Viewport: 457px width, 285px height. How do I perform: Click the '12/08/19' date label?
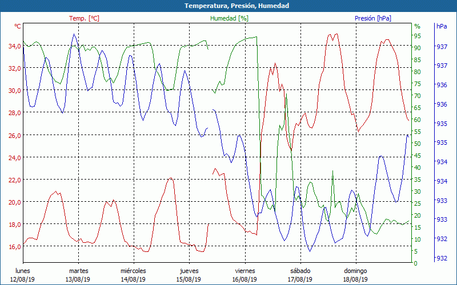pos(22,279)
